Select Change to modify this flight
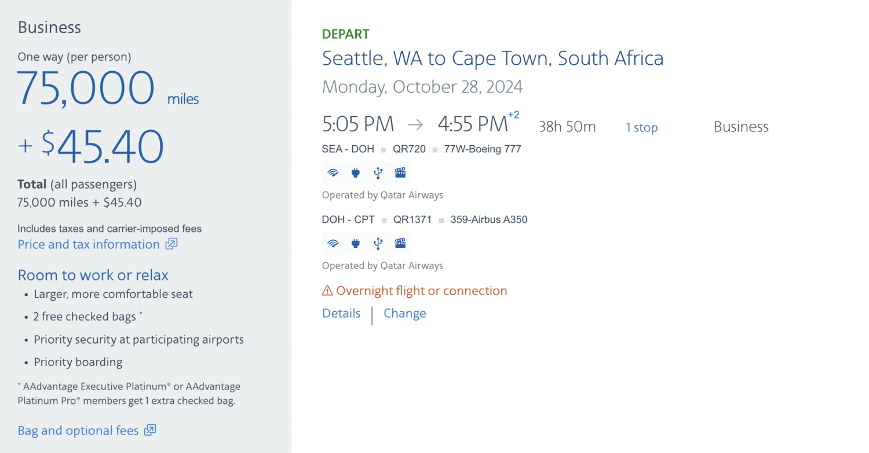 404,313
